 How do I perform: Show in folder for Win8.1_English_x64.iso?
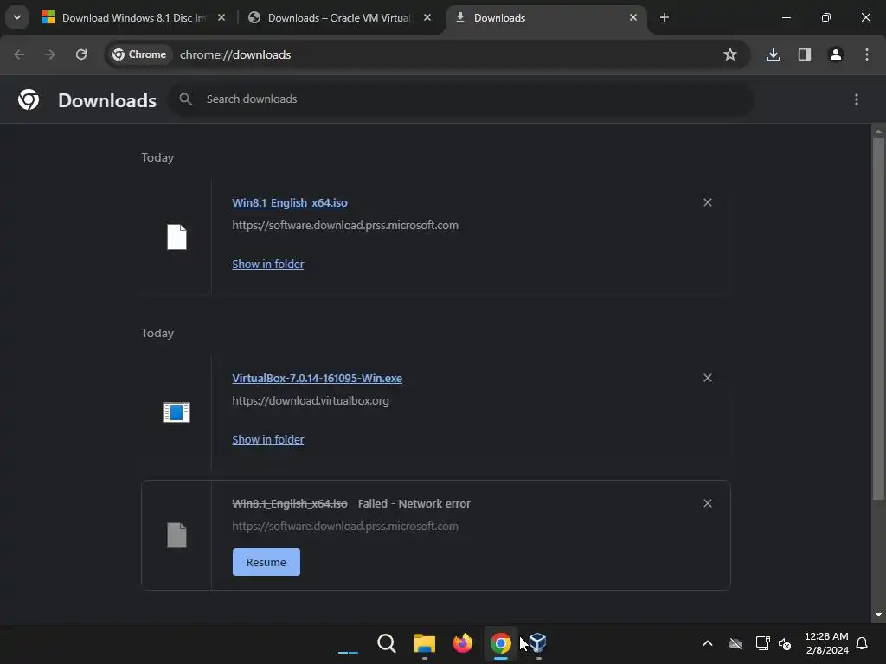(268, 265)
